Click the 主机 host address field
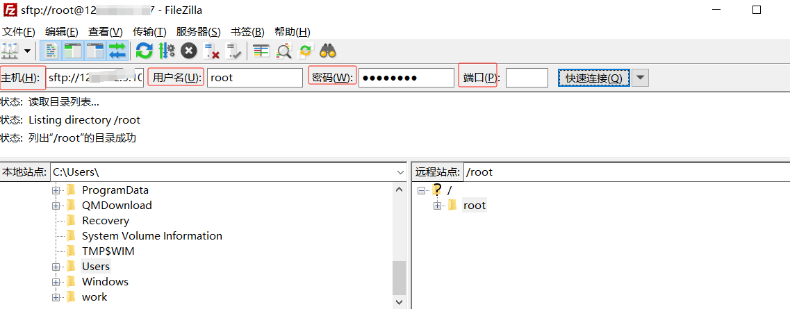Viewport: 790px width, 309px height. coord(95,78)
